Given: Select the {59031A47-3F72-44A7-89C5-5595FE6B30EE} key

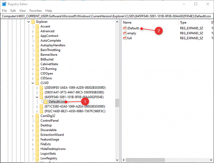Looking at the screenshot, I should click(74, 92).
